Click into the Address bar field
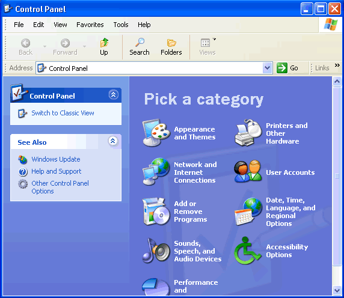Screen dimensions: 344x298 click(x=154, y=68)
